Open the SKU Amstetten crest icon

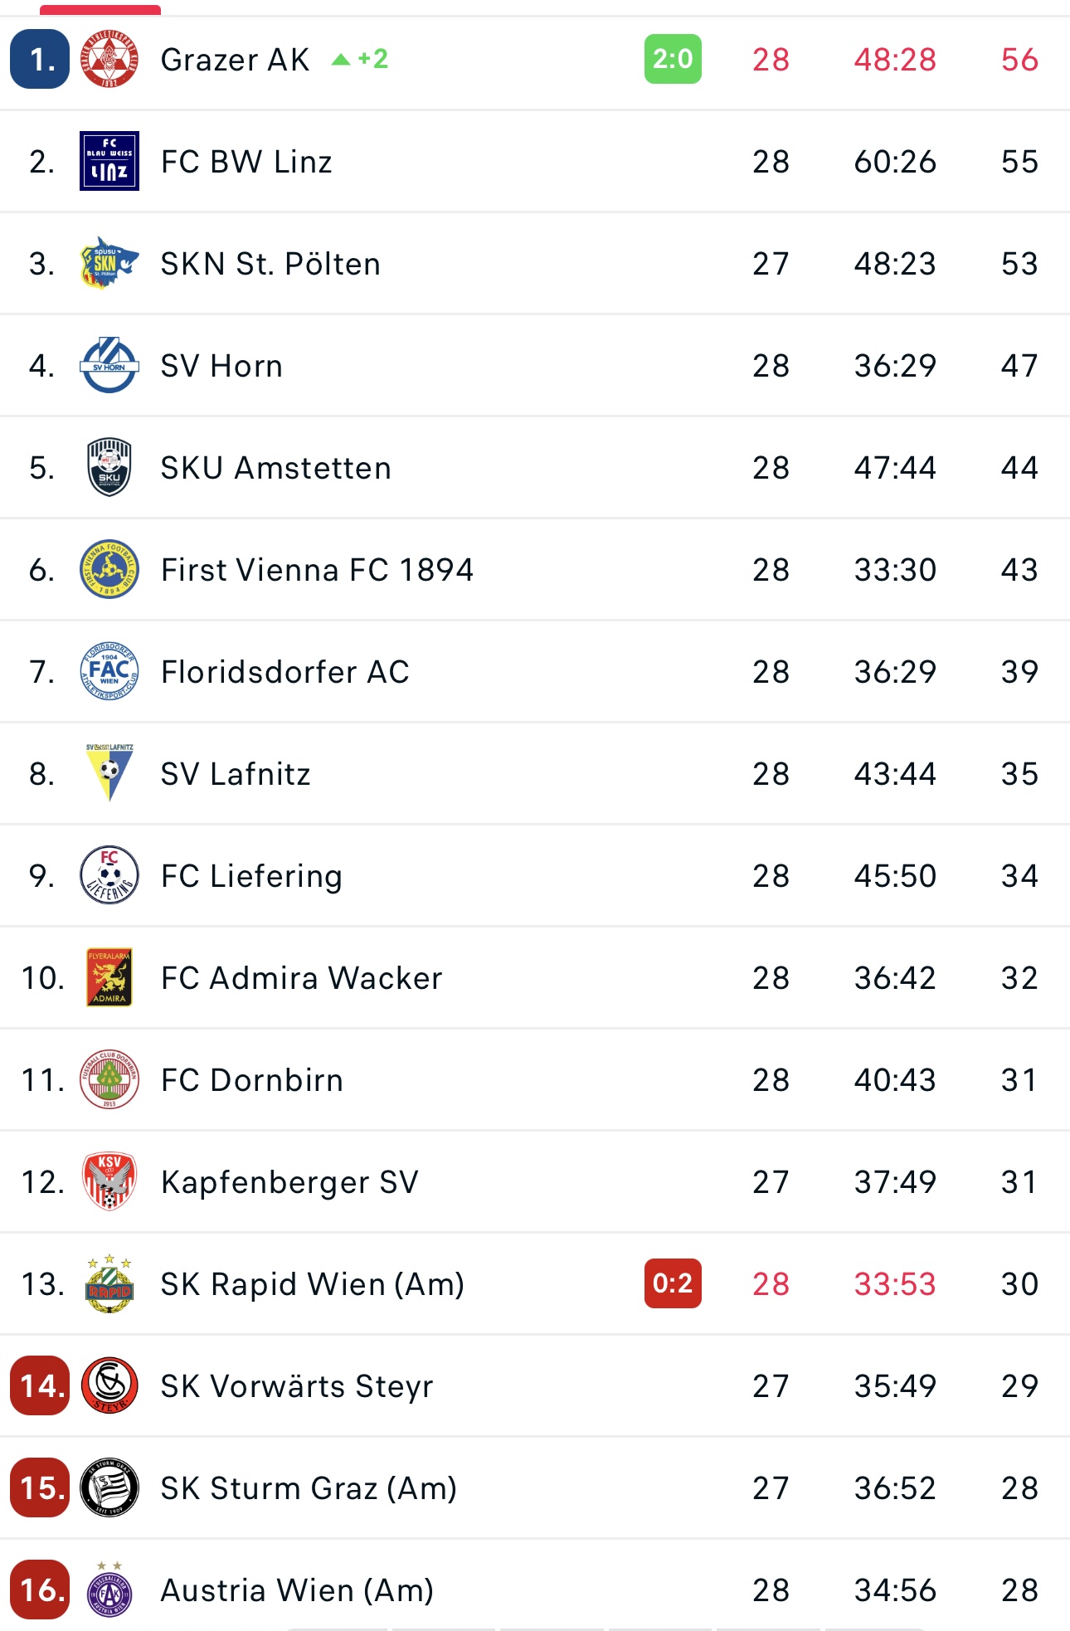point(109,467)
